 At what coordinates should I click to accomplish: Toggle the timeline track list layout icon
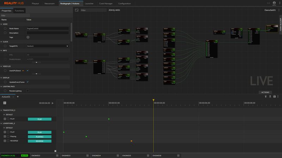(x=5, y=103)
